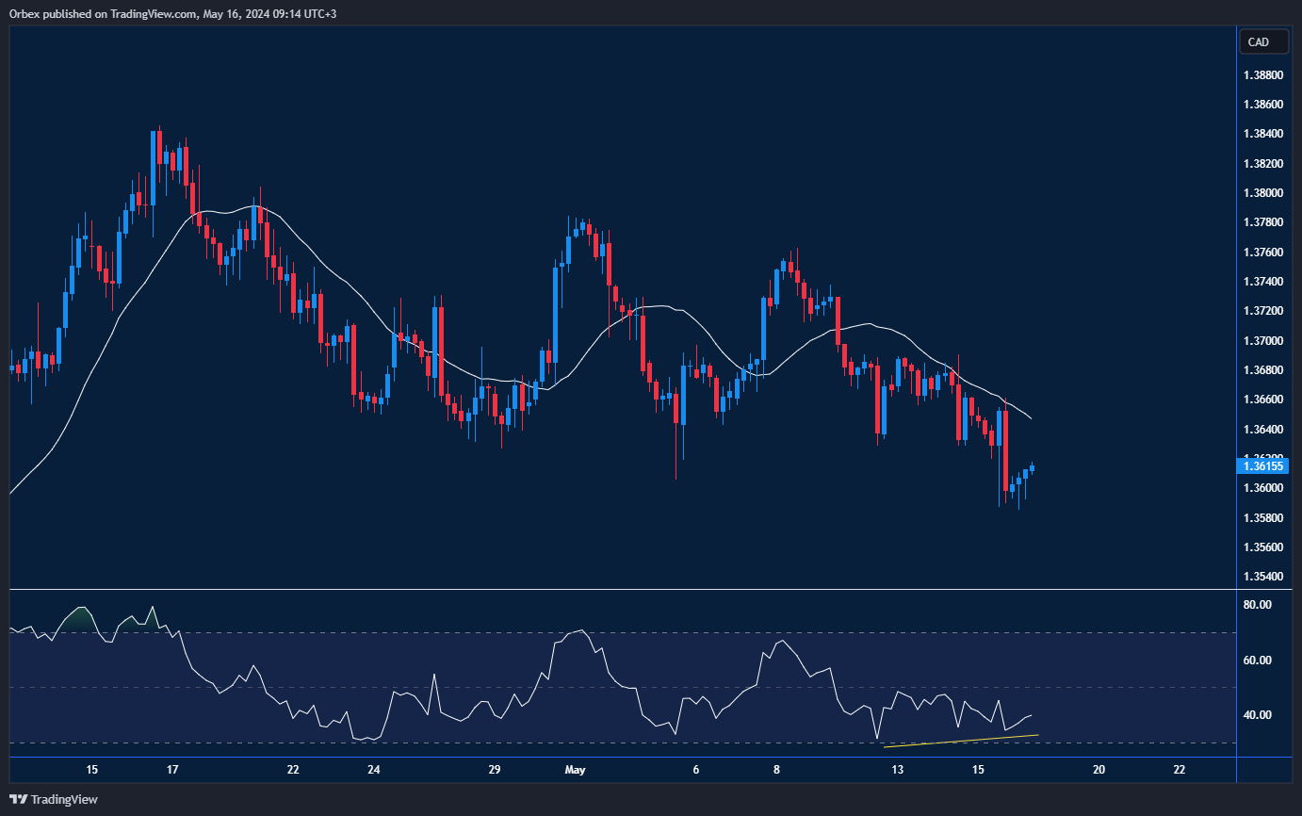Viewport: 1302px width, 816px height.
Task: Click the May label on time axis
Action: click(x=576, y=770)
